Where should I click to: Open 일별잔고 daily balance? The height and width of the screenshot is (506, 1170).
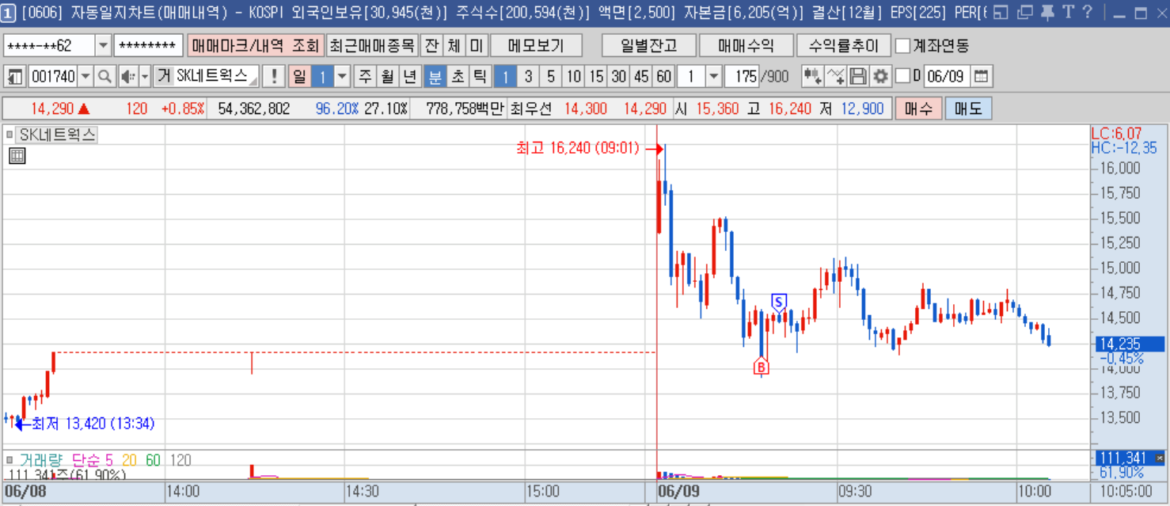(648, 46)
